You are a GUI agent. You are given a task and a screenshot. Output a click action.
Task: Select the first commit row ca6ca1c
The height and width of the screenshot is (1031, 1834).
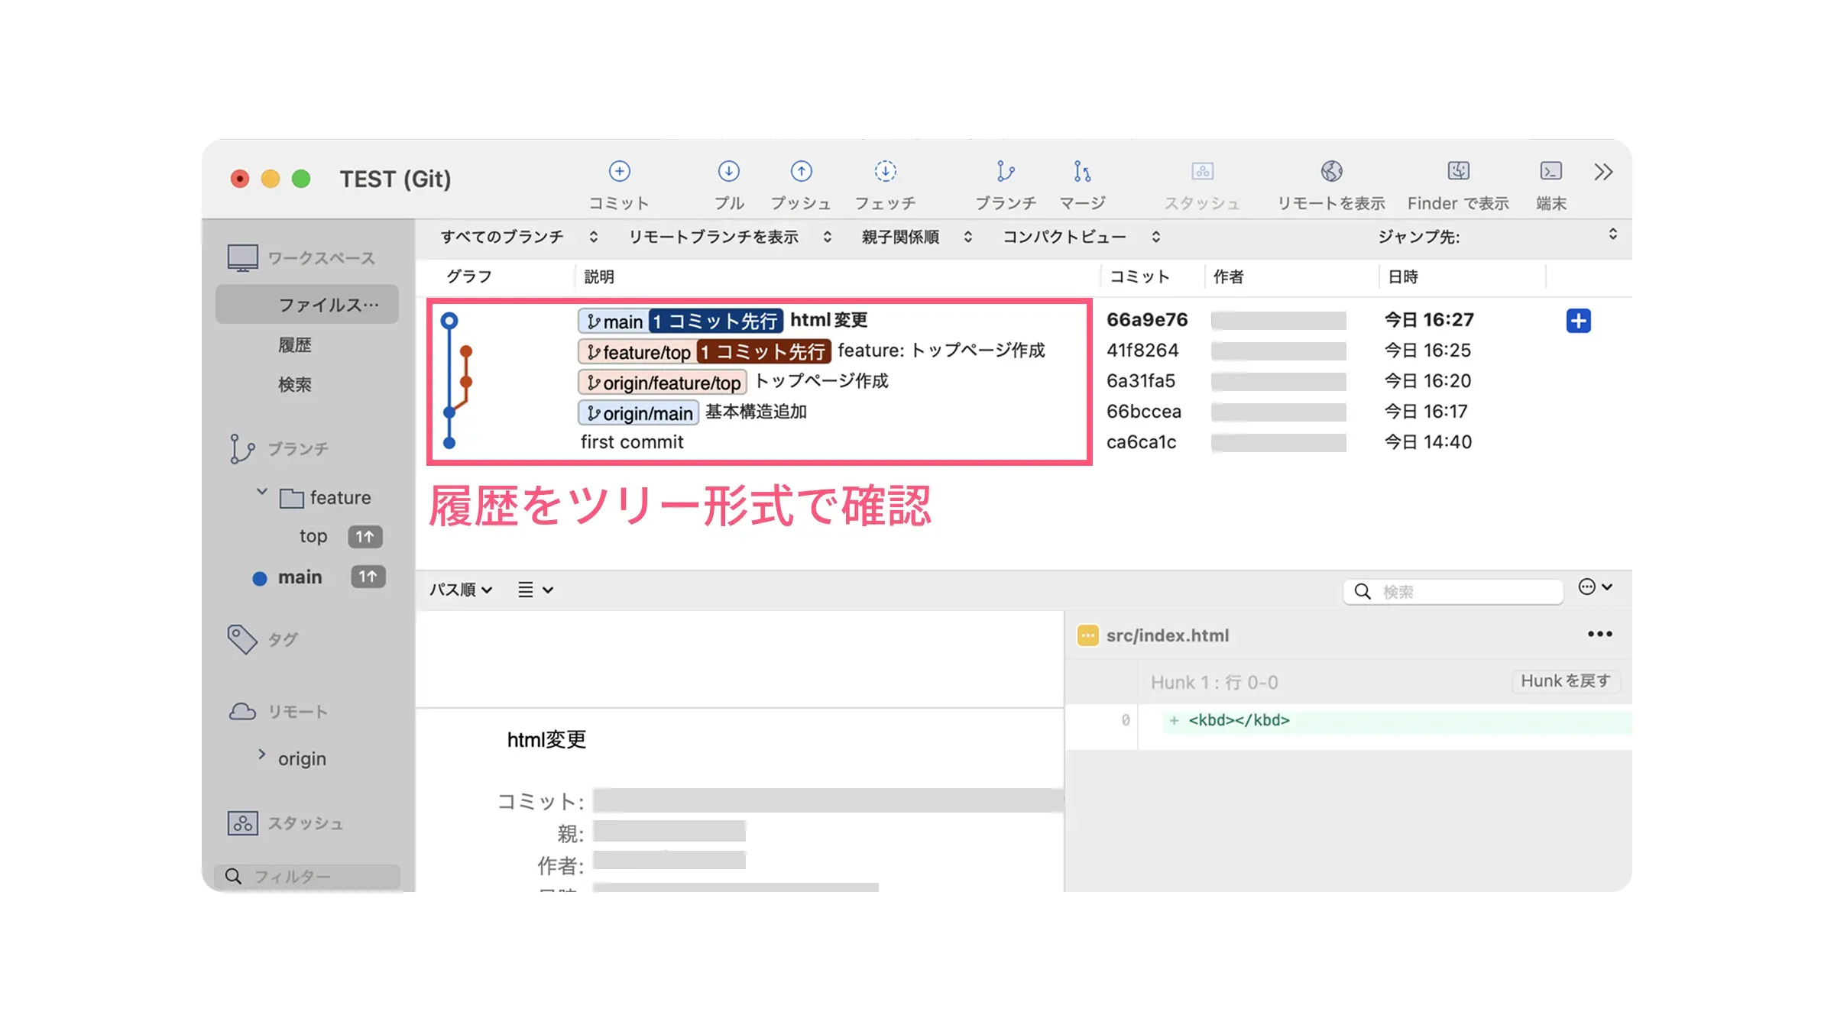[x=1024, y=443]
